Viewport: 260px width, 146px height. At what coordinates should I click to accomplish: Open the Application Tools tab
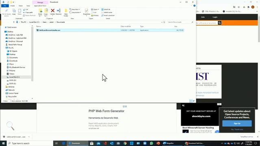click(40, 6)
